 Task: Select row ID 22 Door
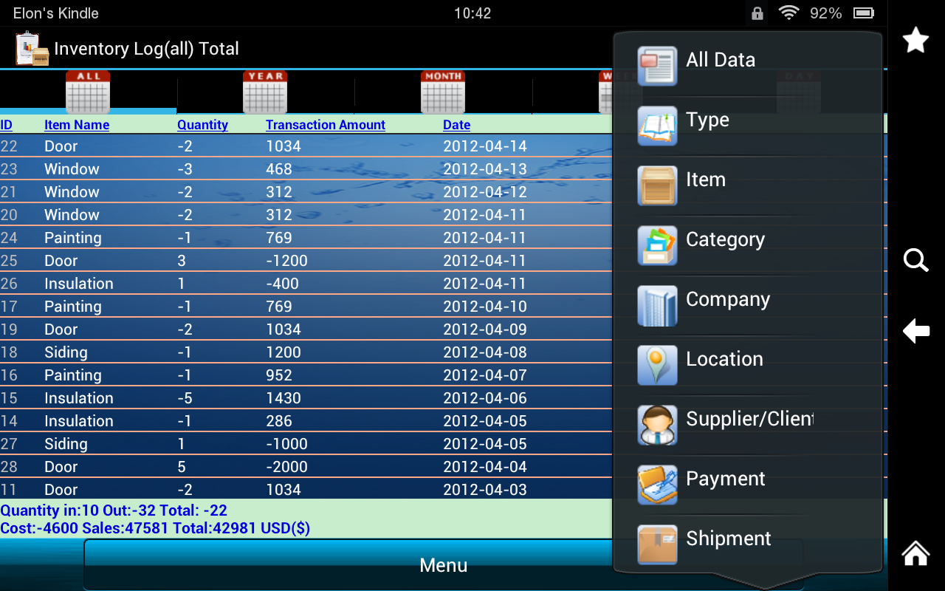pyautogui.click(x=306, y=146)
